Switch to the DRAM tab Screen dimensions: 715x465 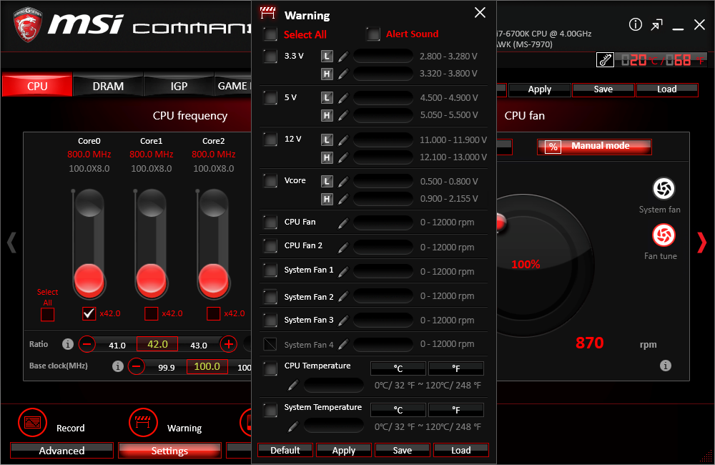click(108, 86)
